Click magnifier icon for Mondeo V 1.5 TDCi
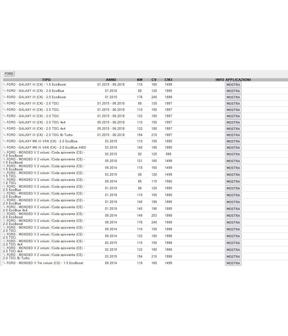This screenshot has height=336, width=288. (x=4, y=173)
